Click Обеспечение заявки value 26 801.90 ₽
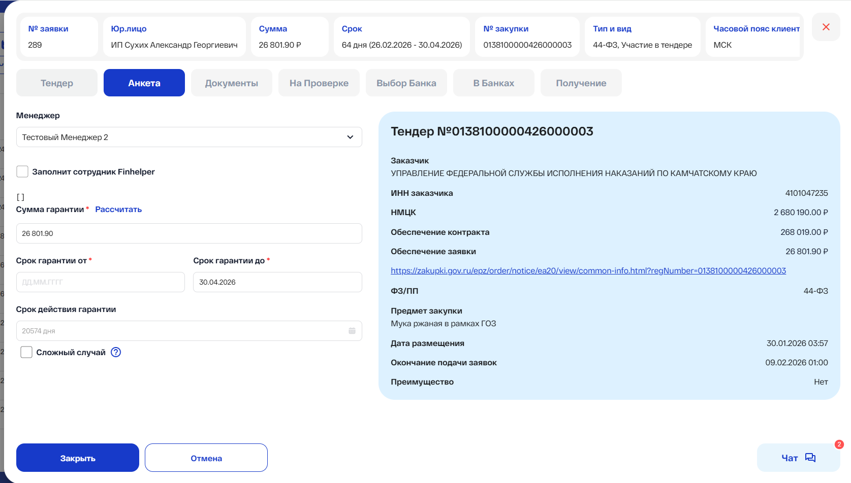851x483 pixels. 807,251
